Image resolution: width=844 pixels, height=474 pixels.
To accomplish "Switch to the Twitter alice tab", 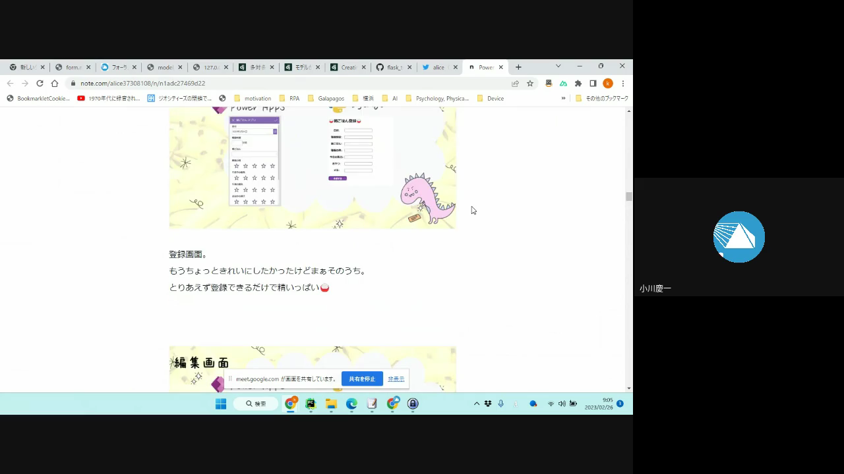I will [x=437, y=67].
